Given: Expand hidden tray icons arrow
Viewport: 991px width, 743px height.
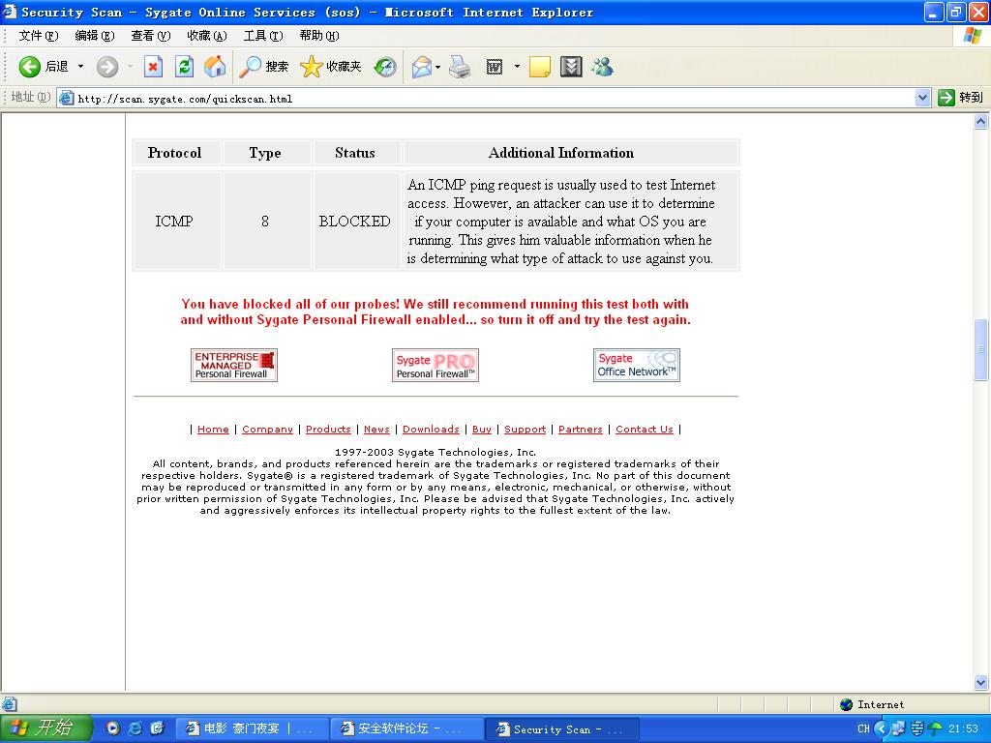Looking at the screenshot, I should tap(882, 728).
